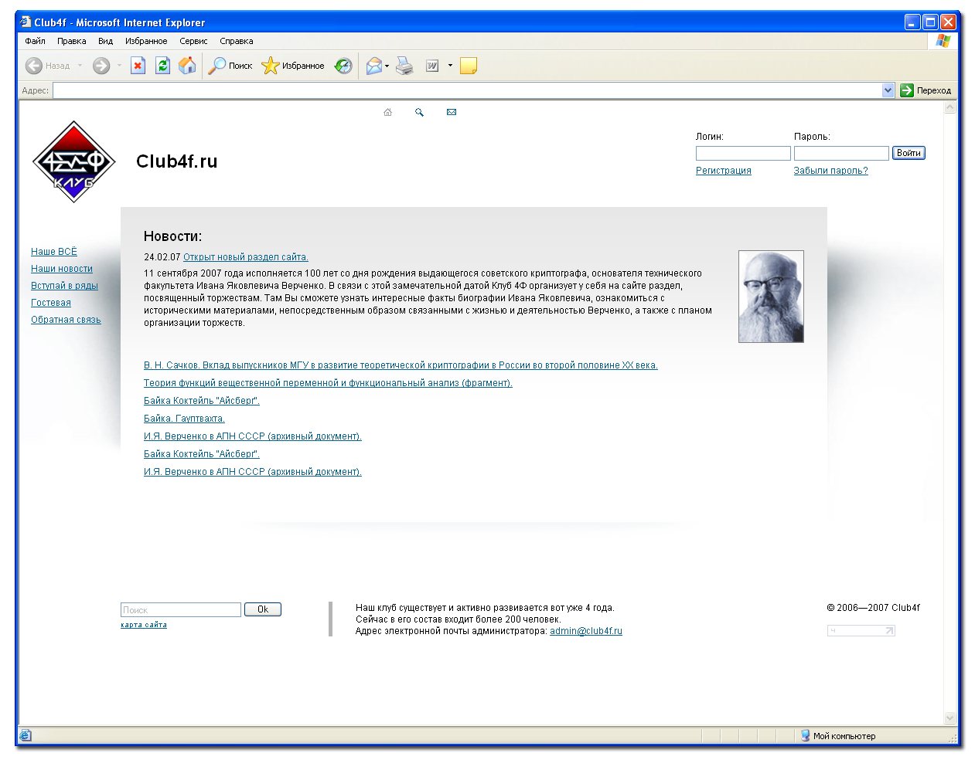Open Вступай в ряды sidebar link
Viewport: 975px width, 760px height.
[x=64, y=286]
